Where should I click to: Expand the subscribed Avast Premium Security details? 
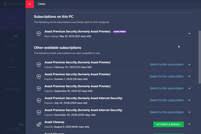pos(189,33)
